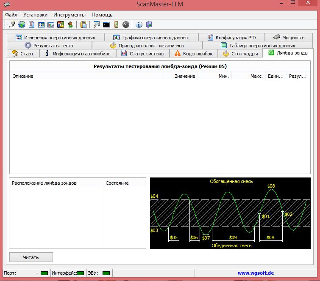The image size is (320, 281).
Task: Click the magnifier search toolbar icon
Action: click(x=97, y=25)
